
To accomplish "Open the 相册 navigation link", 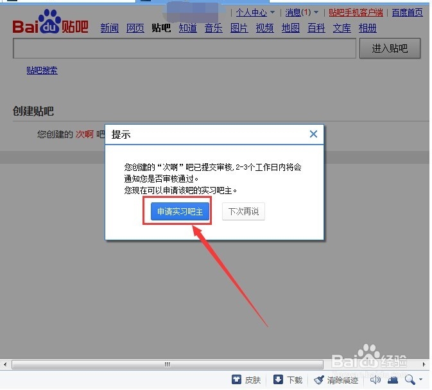I will 368,28.
